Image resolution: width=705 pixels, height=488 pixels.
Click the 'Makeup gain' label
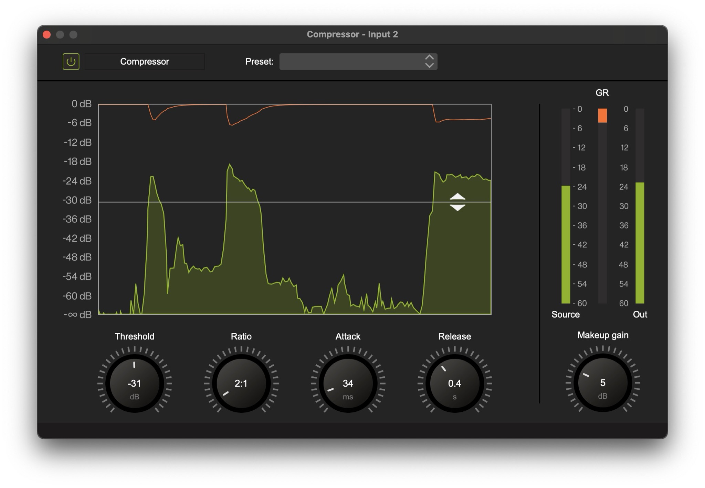click(x=603, y=335)
